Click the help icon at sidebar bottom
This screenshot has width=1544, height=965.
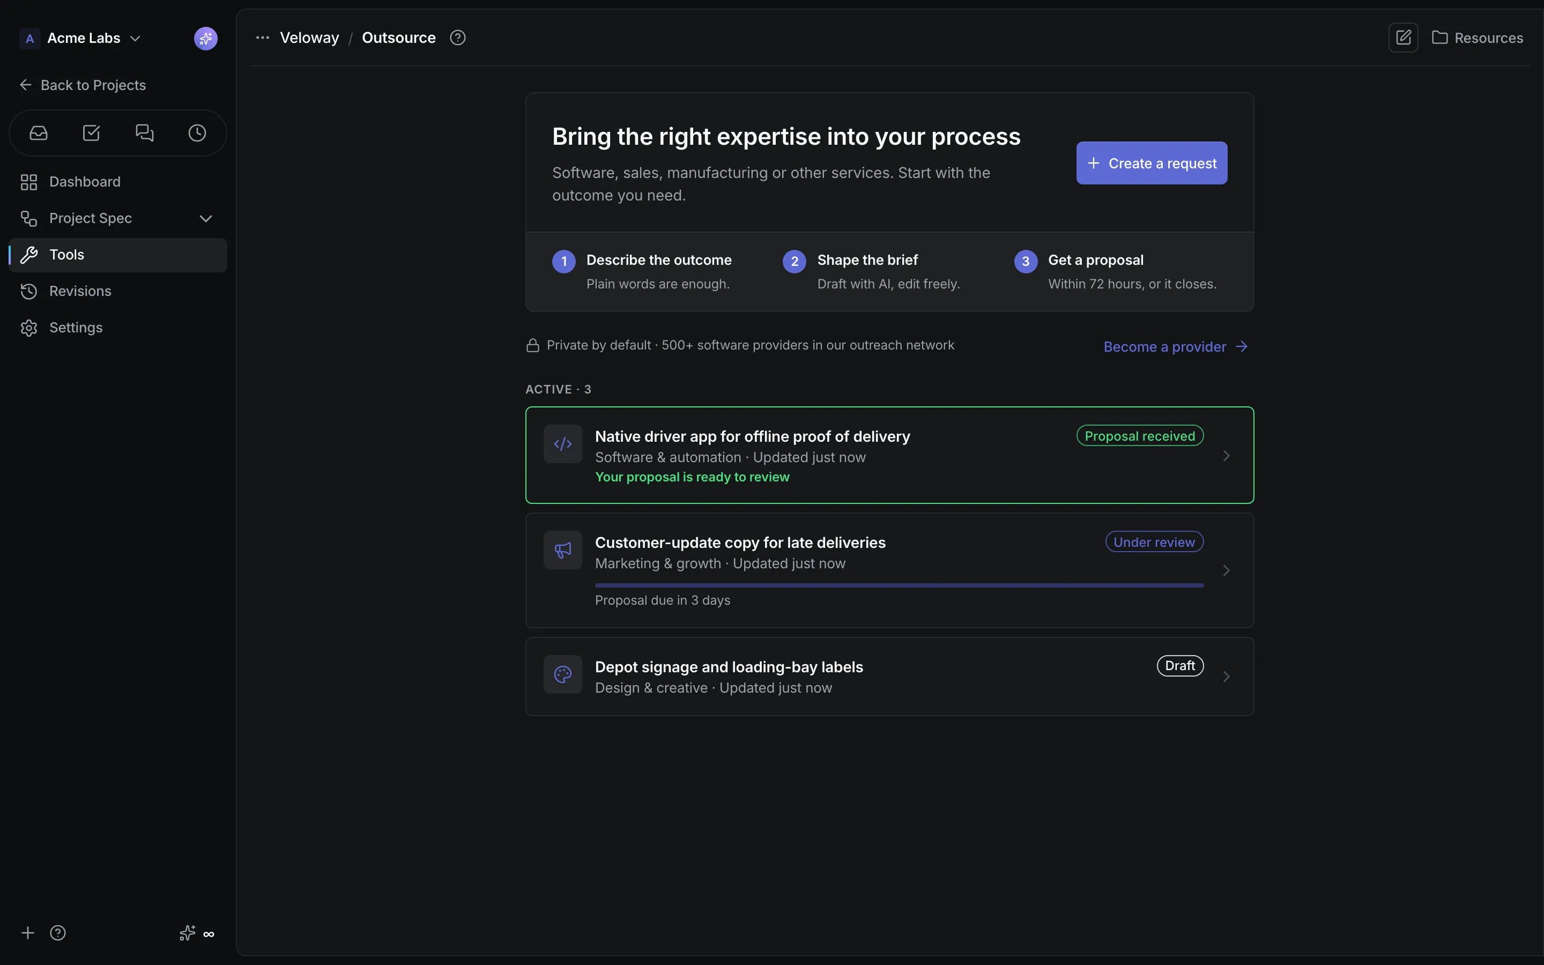click(x=58, y=933)
